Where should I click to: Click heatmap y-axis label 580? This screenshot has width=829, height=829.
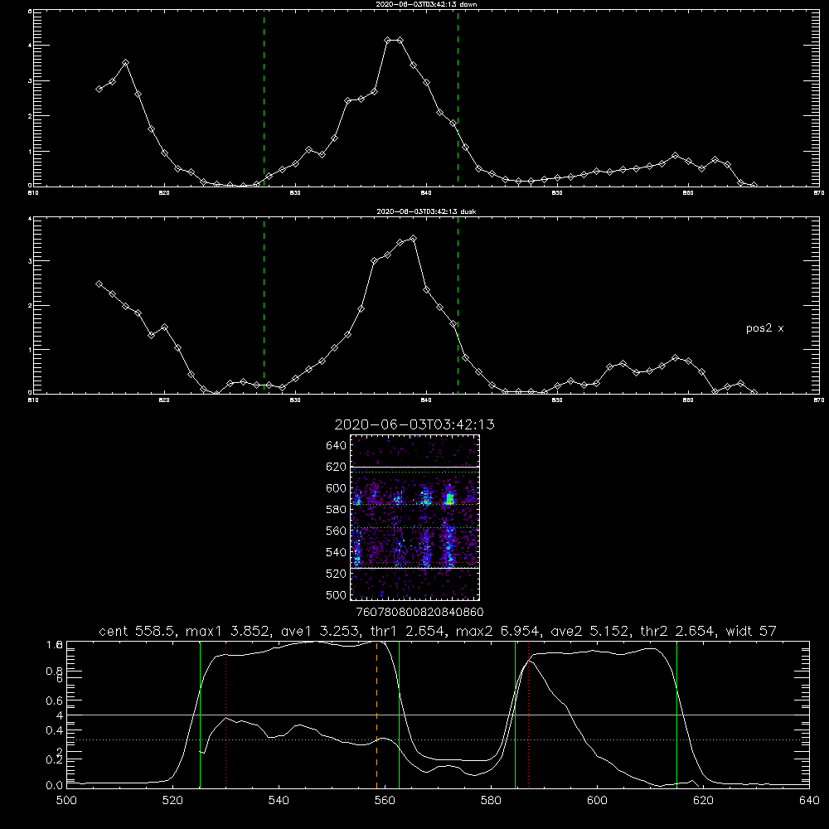[337, 510]
